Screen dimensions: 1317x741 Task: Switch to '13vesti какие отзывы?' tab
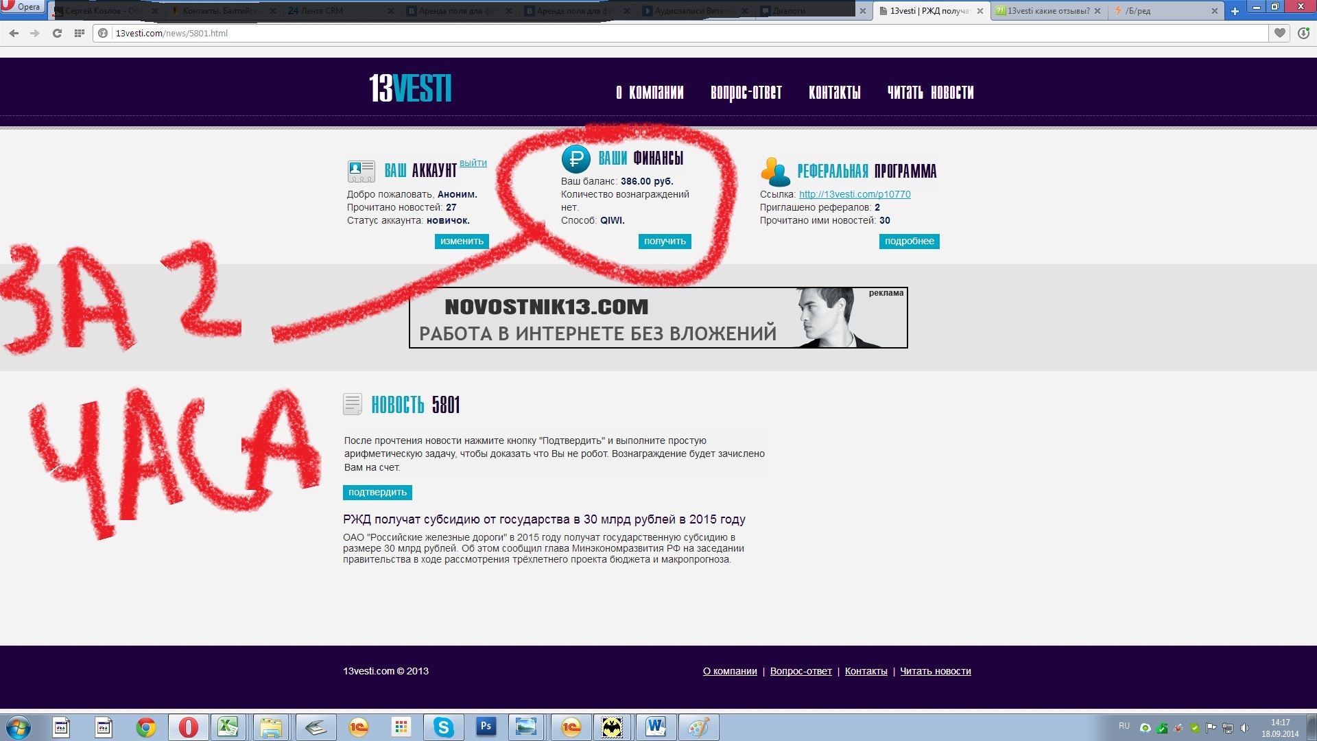(x=1047, y=11)
